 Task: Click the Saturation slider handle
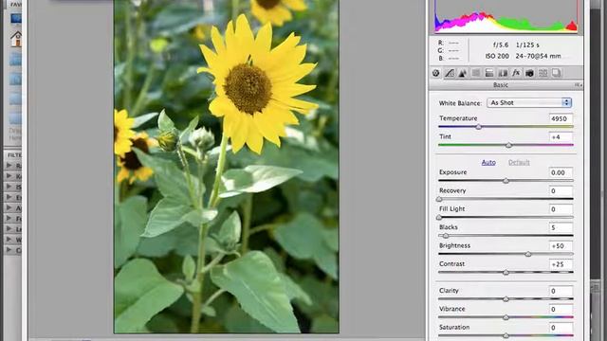(x=506, y=336)
